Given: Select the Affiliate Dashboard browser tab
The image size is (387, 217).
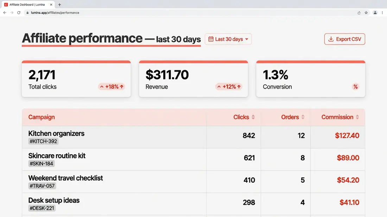Looking at the screenshot, I should [28, 5].
